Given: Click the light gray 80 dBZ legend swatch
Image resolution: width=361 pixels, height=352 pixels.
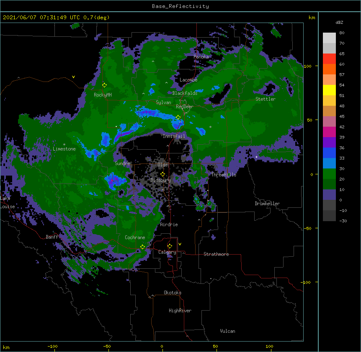Looking at the screenshot, I should click(x=329, y=38).
